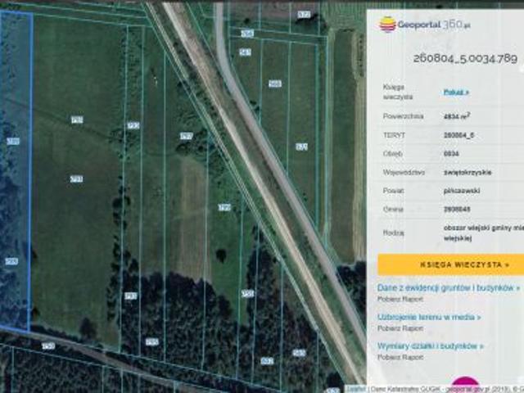
Task: Click the Geoportal 360 logo
Action: pyautogui.click(x=425, y=25)
